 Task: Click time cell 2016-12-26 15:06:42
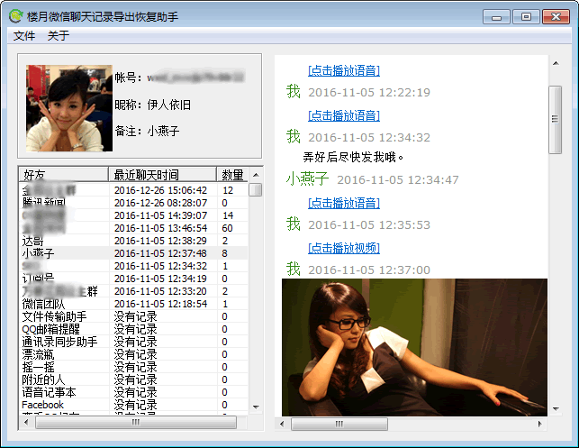point(160,190)
